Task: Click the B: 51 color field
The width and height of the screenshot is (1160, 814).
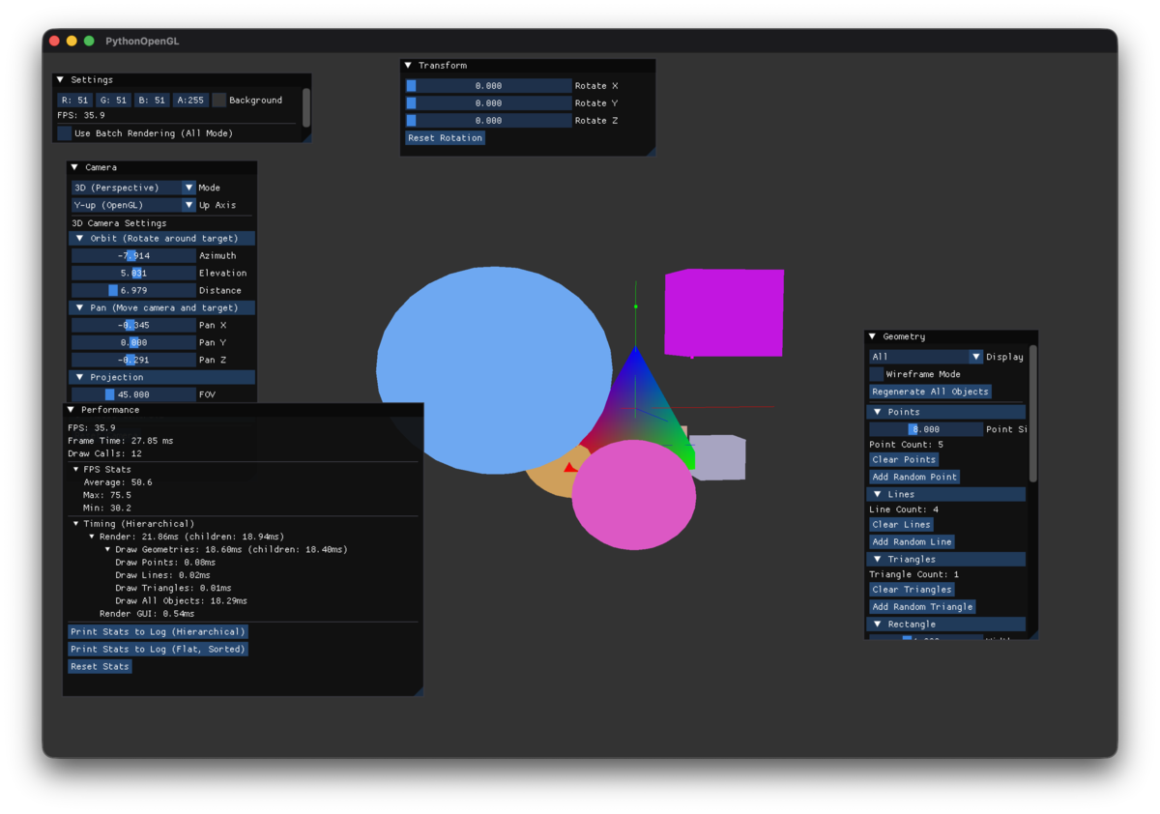Action: click(x=152, y=101)
